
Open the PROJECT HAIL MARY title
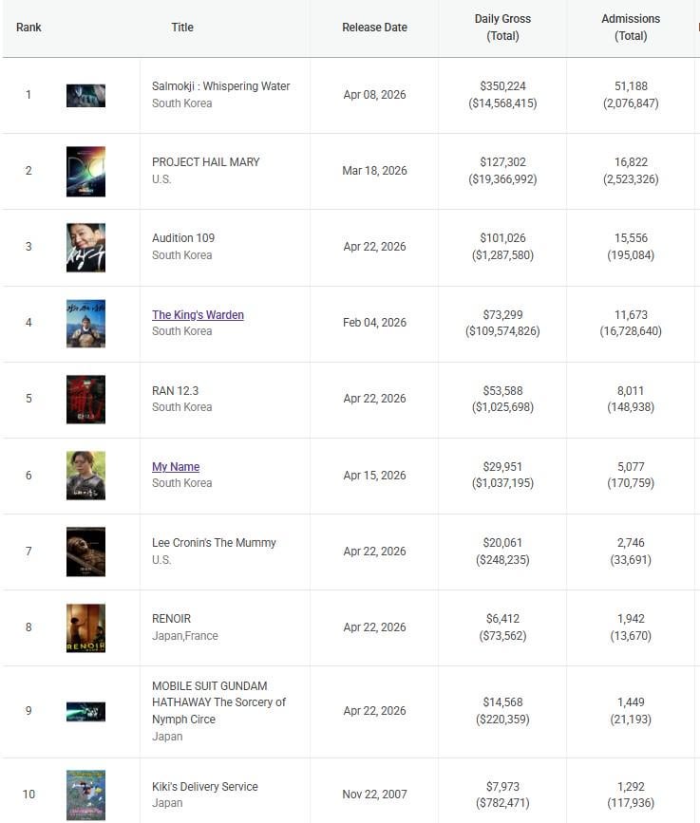(x=205, y=161)
